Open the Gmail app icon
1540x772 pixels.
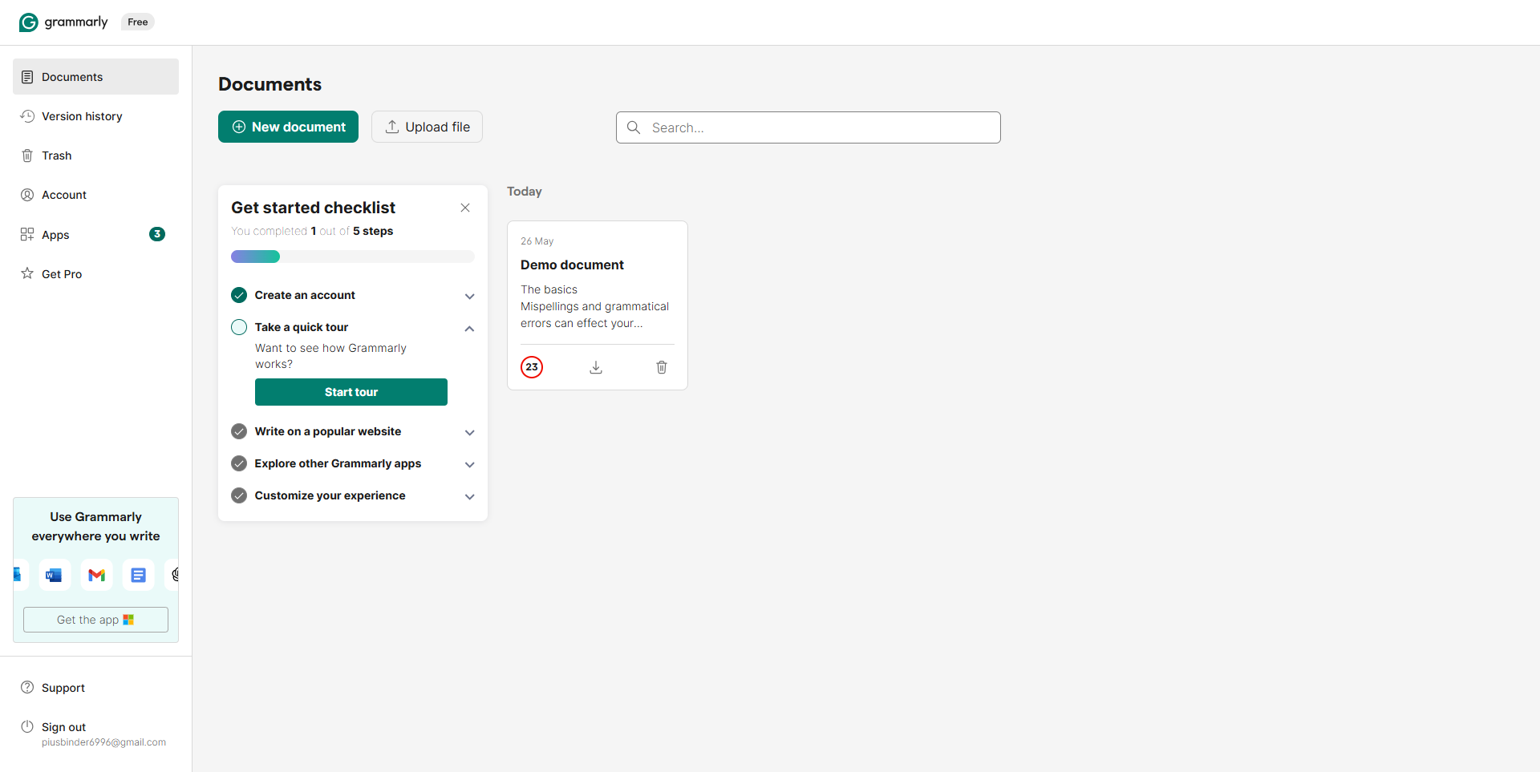(96, 575)
